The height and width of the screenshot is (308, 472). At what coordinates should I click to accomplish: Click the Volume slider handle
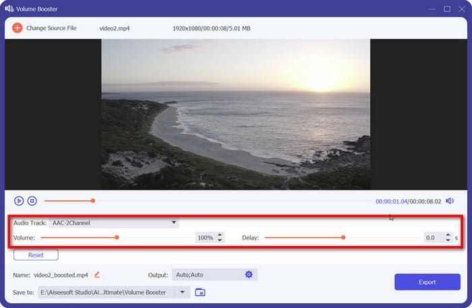[x=117, y=237]
